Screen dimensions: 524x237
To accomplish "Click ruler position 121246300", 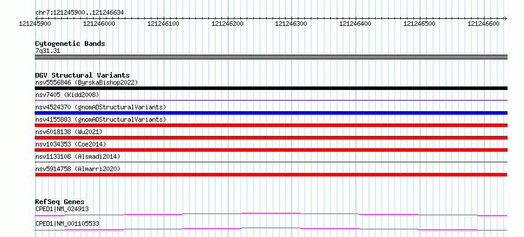I will tap(291, 24).
